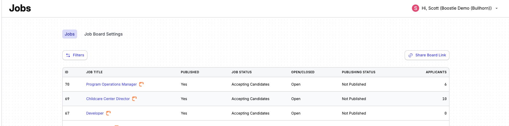
Task: Select the Job Status column header
Action: click(242, 72)
